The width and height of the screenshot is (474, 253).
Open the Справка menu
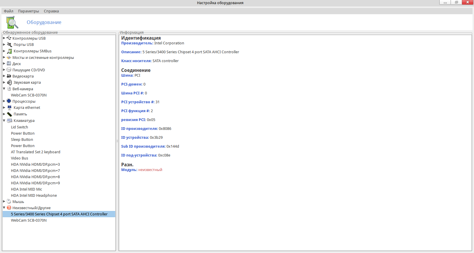click(x=51, y=11)
